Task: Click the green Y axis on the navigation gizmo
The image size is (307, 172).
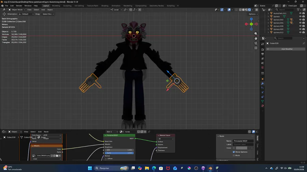Action: point(251,24)
